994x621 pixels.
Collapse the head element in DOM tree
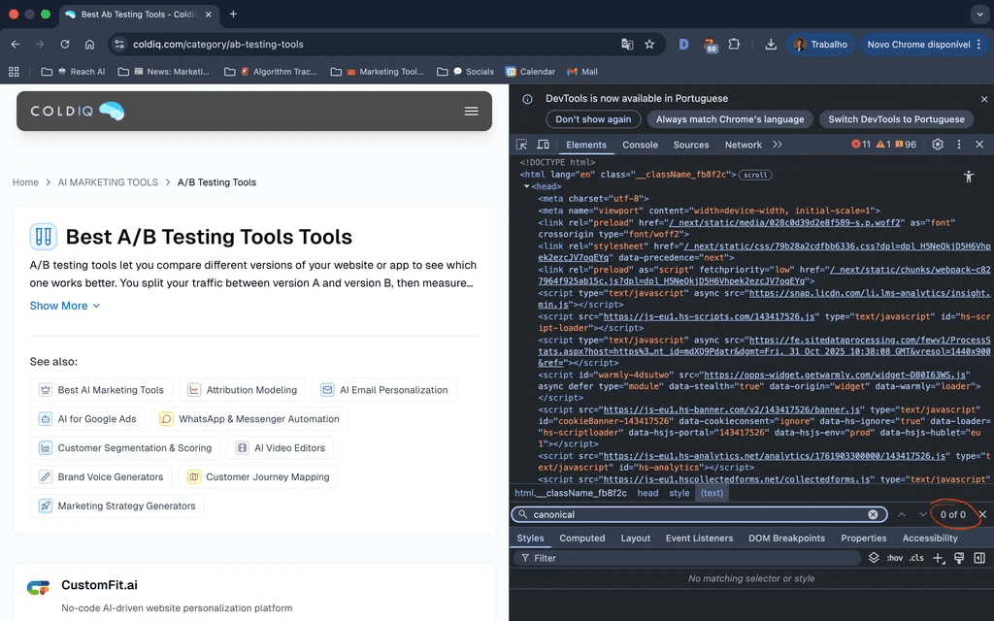pyautogui.click(x=526, y=186)
